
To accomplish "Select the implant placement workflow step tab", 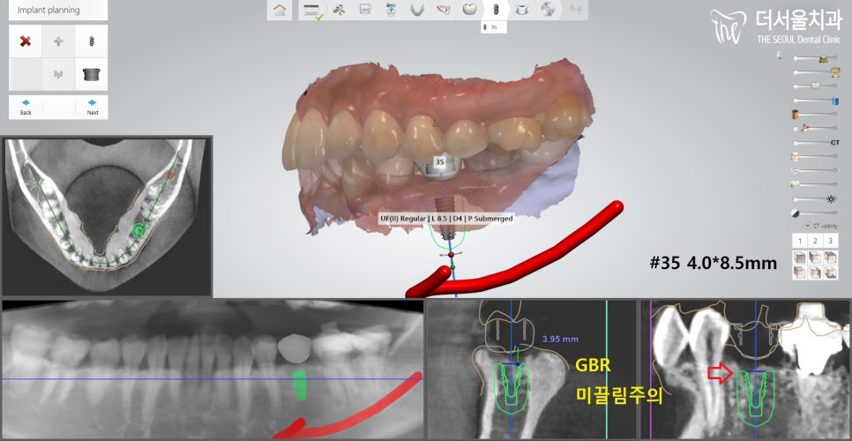I will (495, 10).
